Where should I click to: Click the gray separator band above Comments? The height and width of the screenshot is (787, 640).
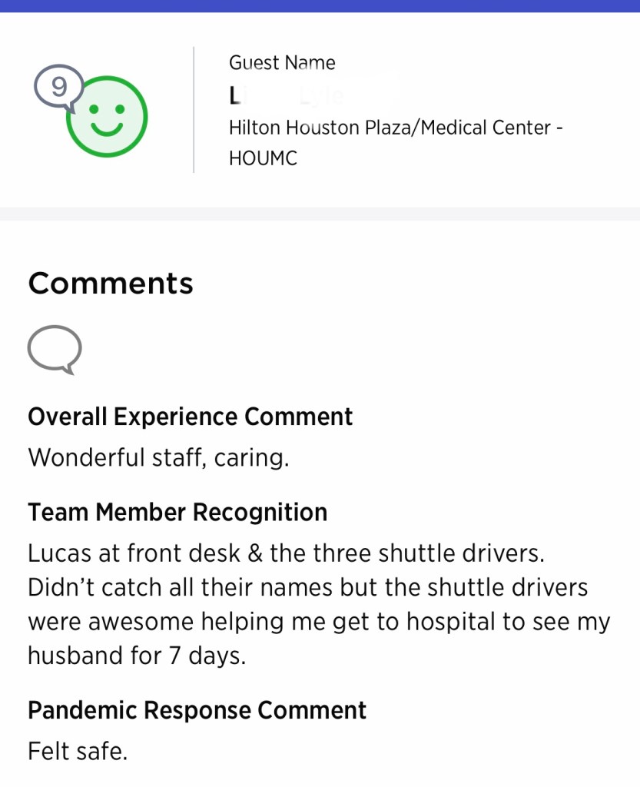coord(320,214)
